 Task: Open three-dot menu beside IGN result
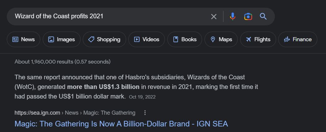pos(145,113)
